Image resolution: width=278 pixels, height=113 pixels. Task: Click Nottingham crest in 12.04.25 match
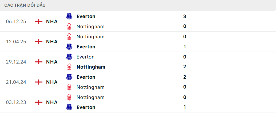click(69, 37)
